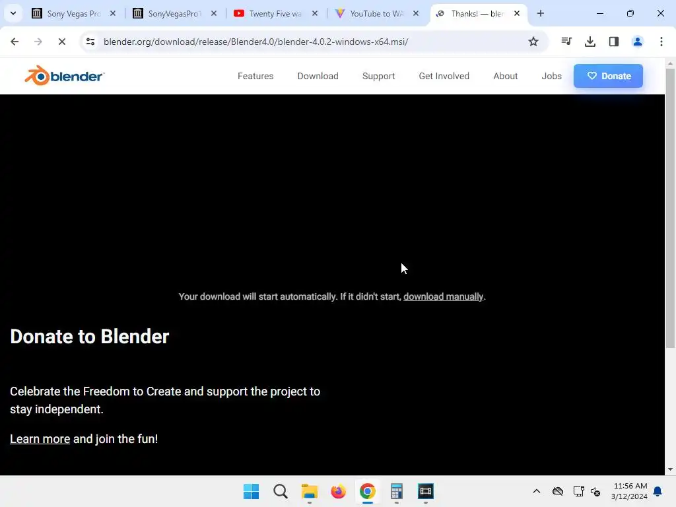Open the Chrome profile avatar
676x507 pixels.
638,42
